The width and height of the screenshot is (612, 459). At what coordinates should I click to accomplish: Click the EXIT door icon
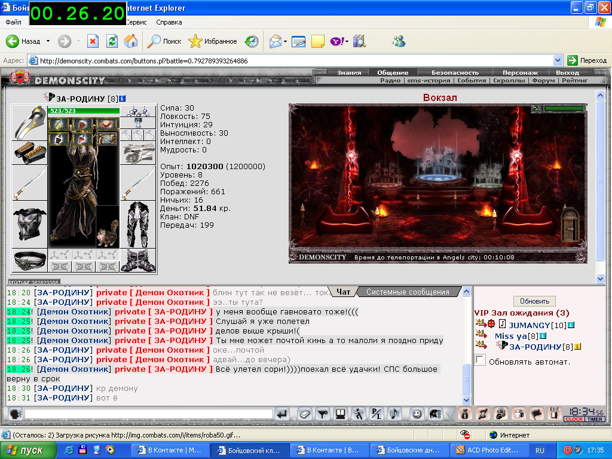[x=554, y=414]
